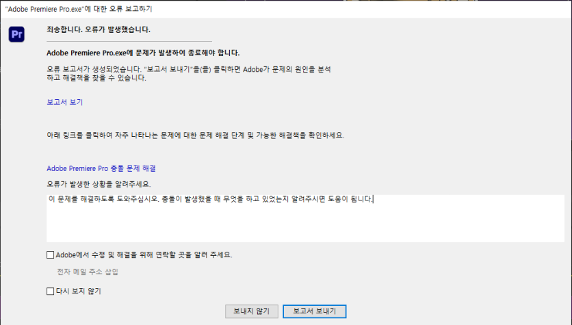
Task: Click the 보내지 않기 button
Action: [x=251, y=311]
